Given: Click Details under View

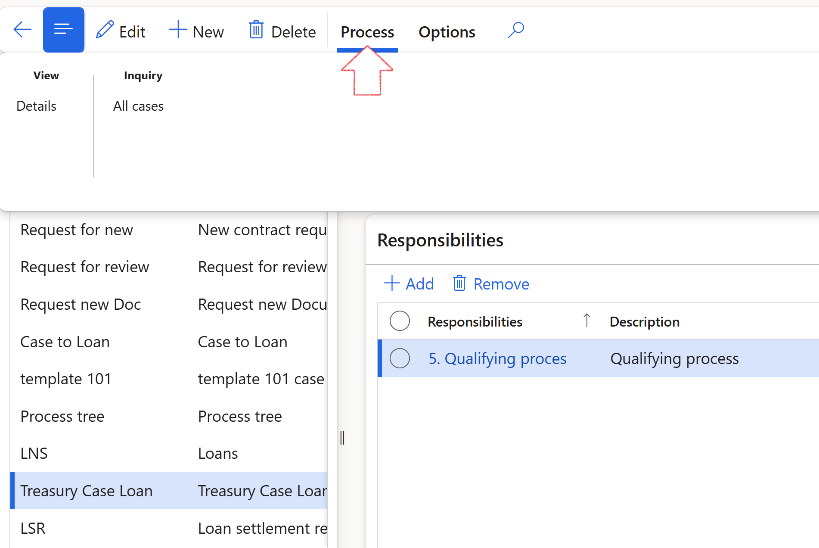Looking at the screenshot, I should click(37, 106).
